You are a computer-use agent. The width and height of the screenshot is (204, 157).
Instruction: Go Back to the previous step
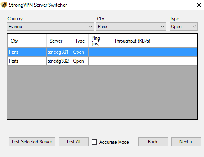point(153,142)
